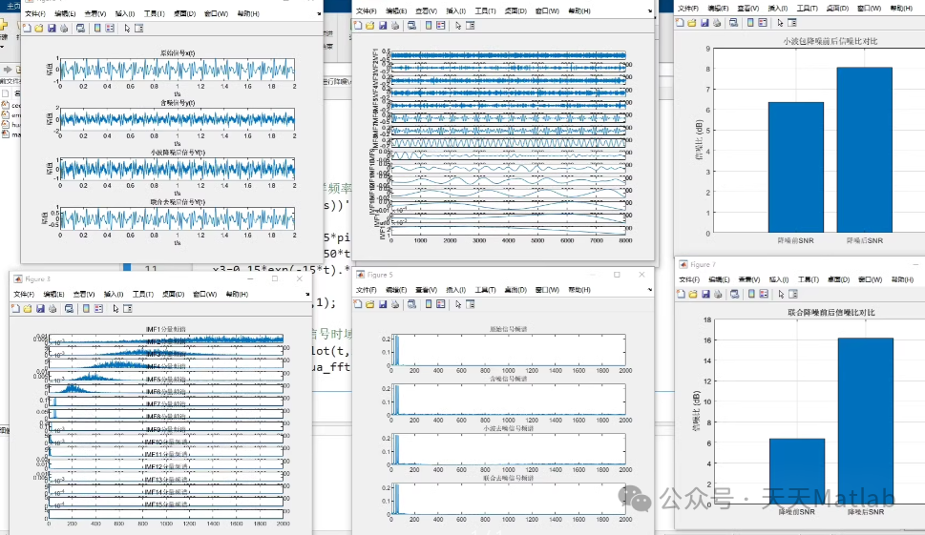Open 窗口(W) menu in Figure 5 window
925x535 pixels.
coord(547,290)
